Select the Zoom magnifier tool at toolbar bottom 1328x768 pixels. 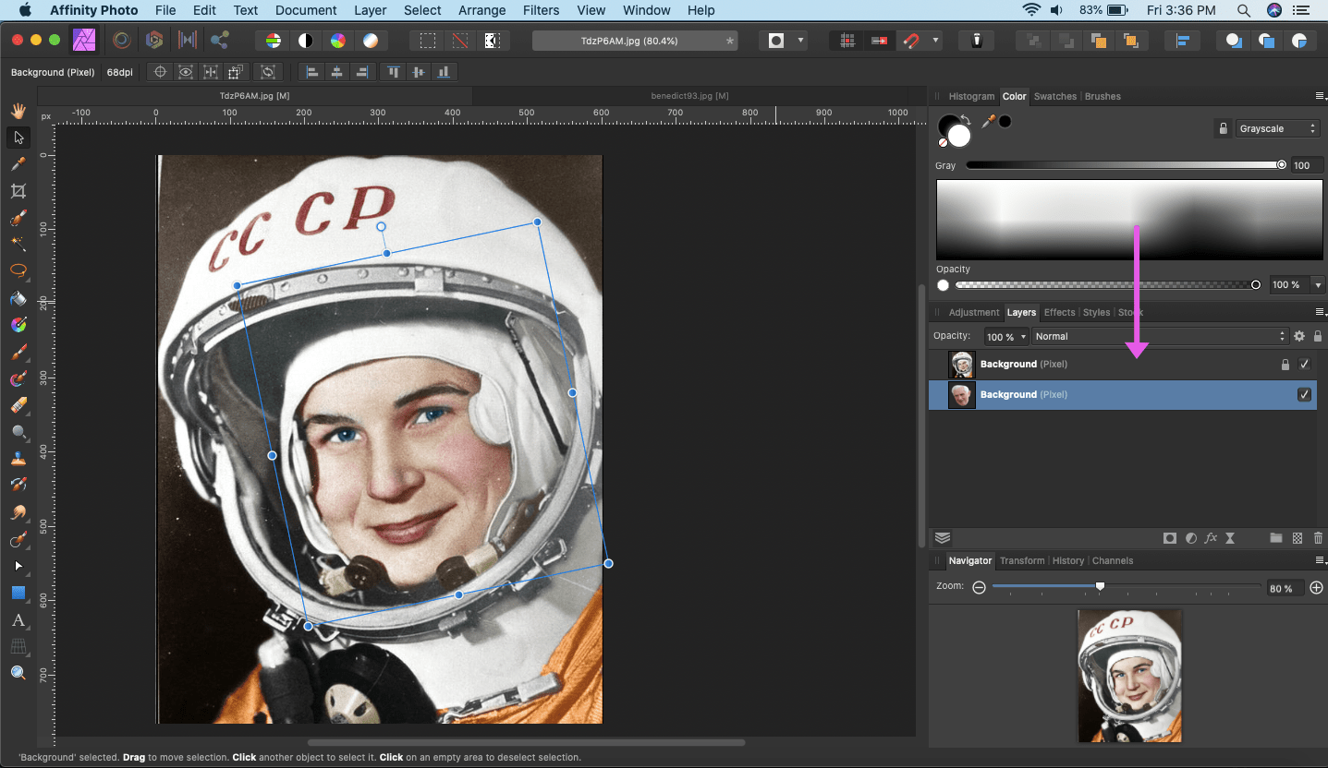coord(18,673)
